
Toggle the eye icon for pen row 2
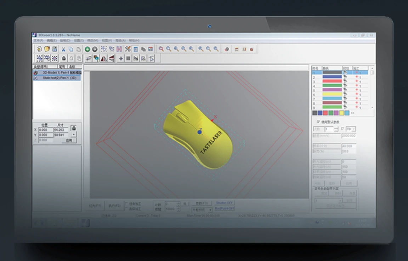tap(345, 77)
